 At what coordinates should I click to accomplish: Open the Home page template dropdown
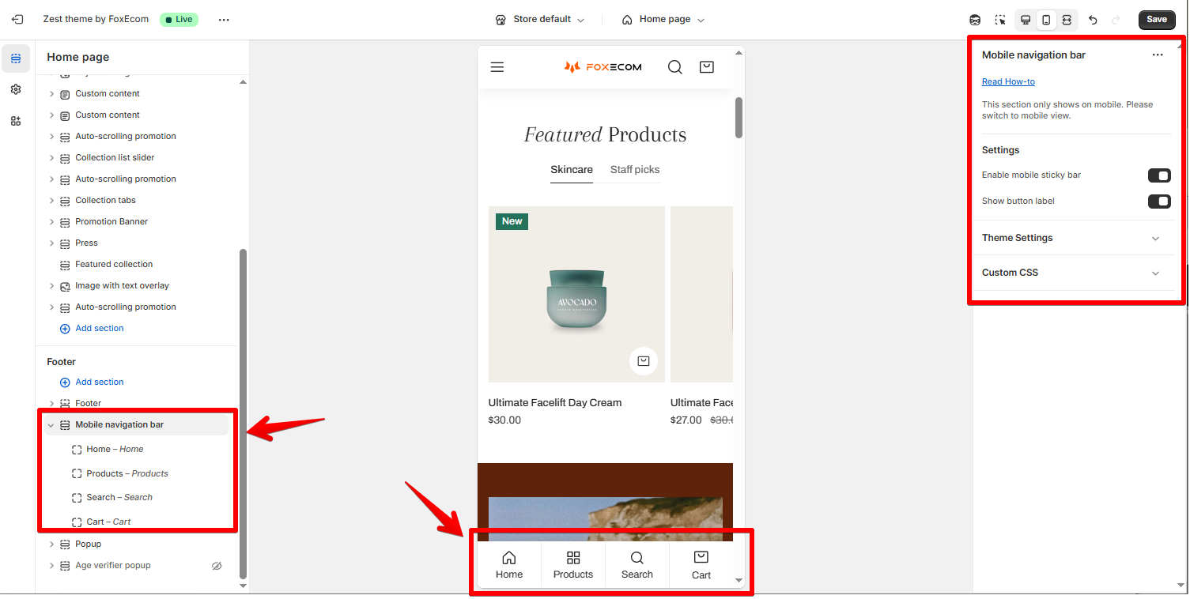(x=663, y=20)
